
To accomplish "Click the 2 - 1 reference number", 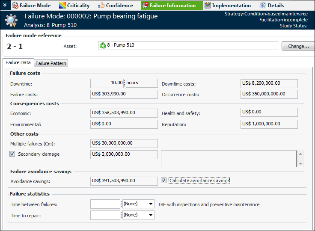I will click(15, 46).
